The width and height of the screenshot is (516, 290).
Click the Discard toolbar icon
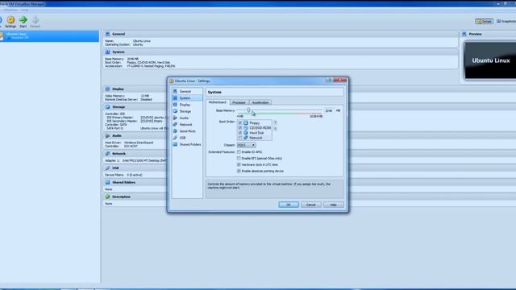35,22
